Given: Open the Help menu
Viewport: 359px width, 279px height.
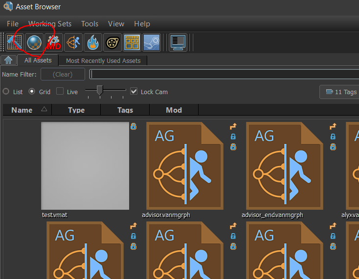Looking at the screenshot, I should point(142,24).
